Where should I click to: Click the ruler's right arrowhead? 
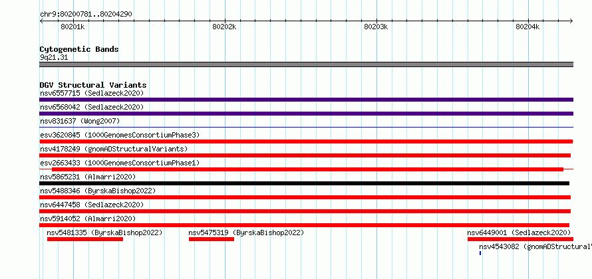(x=571, y=21)
